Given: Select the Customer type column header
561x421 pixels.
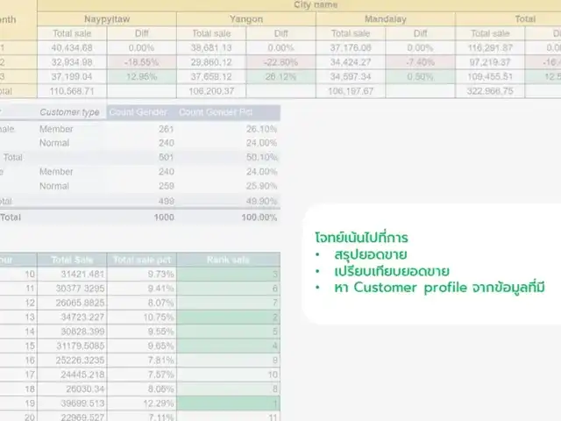Looking at the screenshot, I should pyautogui.click(x=70, y=112).
